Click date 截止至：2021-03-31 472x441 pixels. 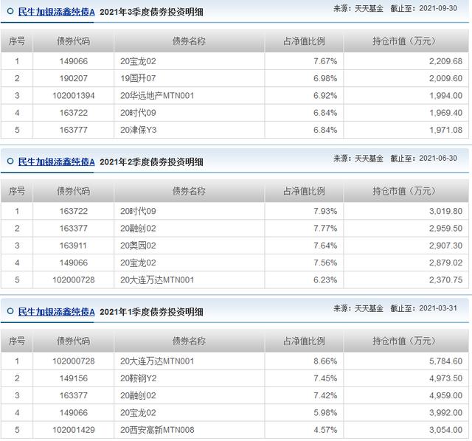tap(423, 308)
